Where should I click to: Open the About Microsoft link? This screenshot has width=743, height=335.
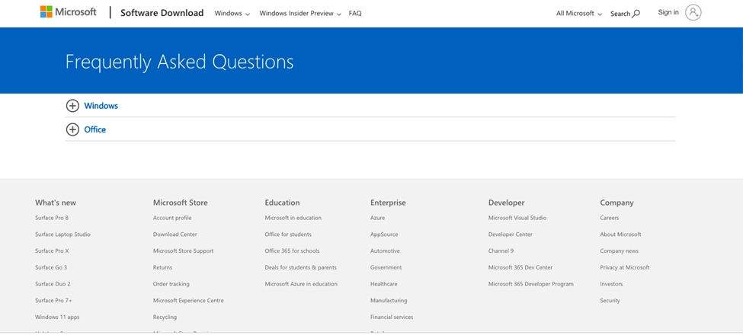[620, 234]
